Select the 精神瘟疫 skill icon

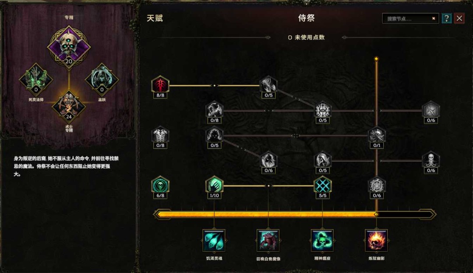click(x=322, y=240)
